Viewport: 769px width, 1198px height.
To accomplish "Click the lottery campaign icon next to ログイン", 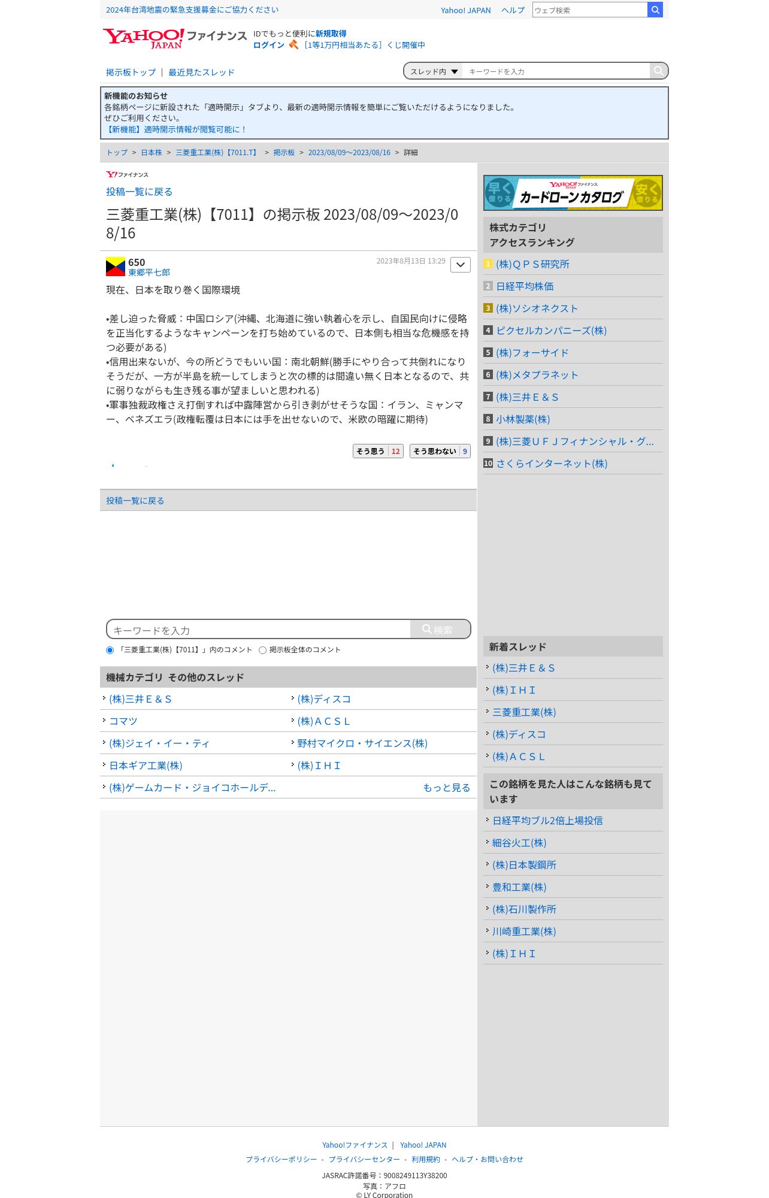I will [x=293, y=45].
